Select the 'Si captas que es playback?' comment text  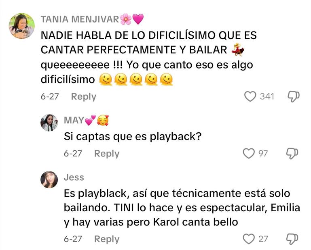click(133, 136)
